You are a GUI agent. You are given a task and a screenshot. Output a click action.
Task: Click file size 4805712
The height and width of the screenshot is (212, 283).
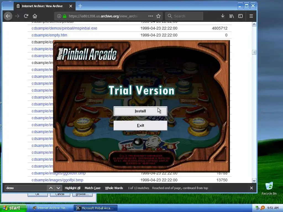(x=220, y=28)
